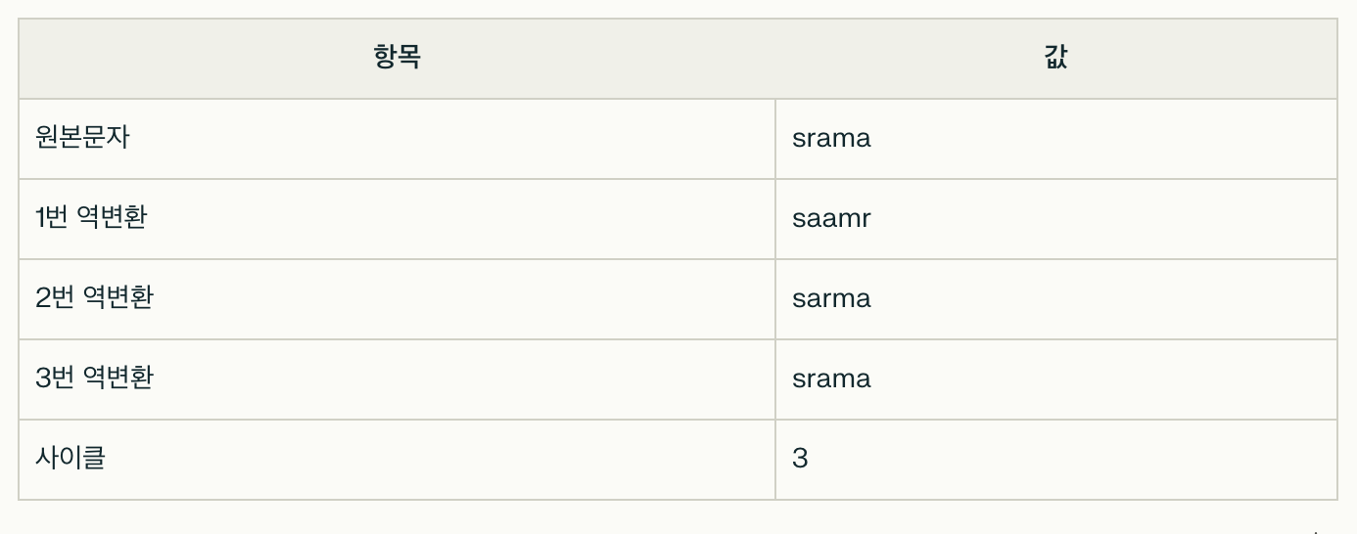The width and height of the screenshot is (1357, 534).
Task: Click the empty space right of saamr
Action: (1103, 218)
